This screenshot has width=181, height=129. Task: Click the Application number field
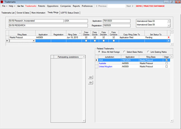pyautogui.click(x=116, y=21)
